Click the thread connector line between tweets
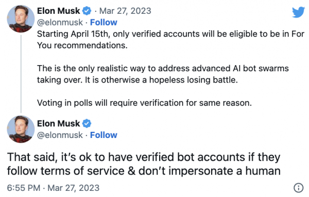Viewport: 309px width, 197px height. point(21,74)
